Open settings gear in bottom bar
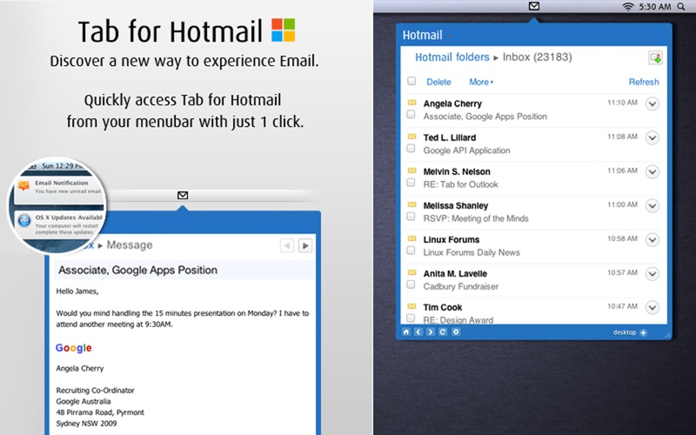This screenshot has width=696, height=435. (x=456, y=332)
